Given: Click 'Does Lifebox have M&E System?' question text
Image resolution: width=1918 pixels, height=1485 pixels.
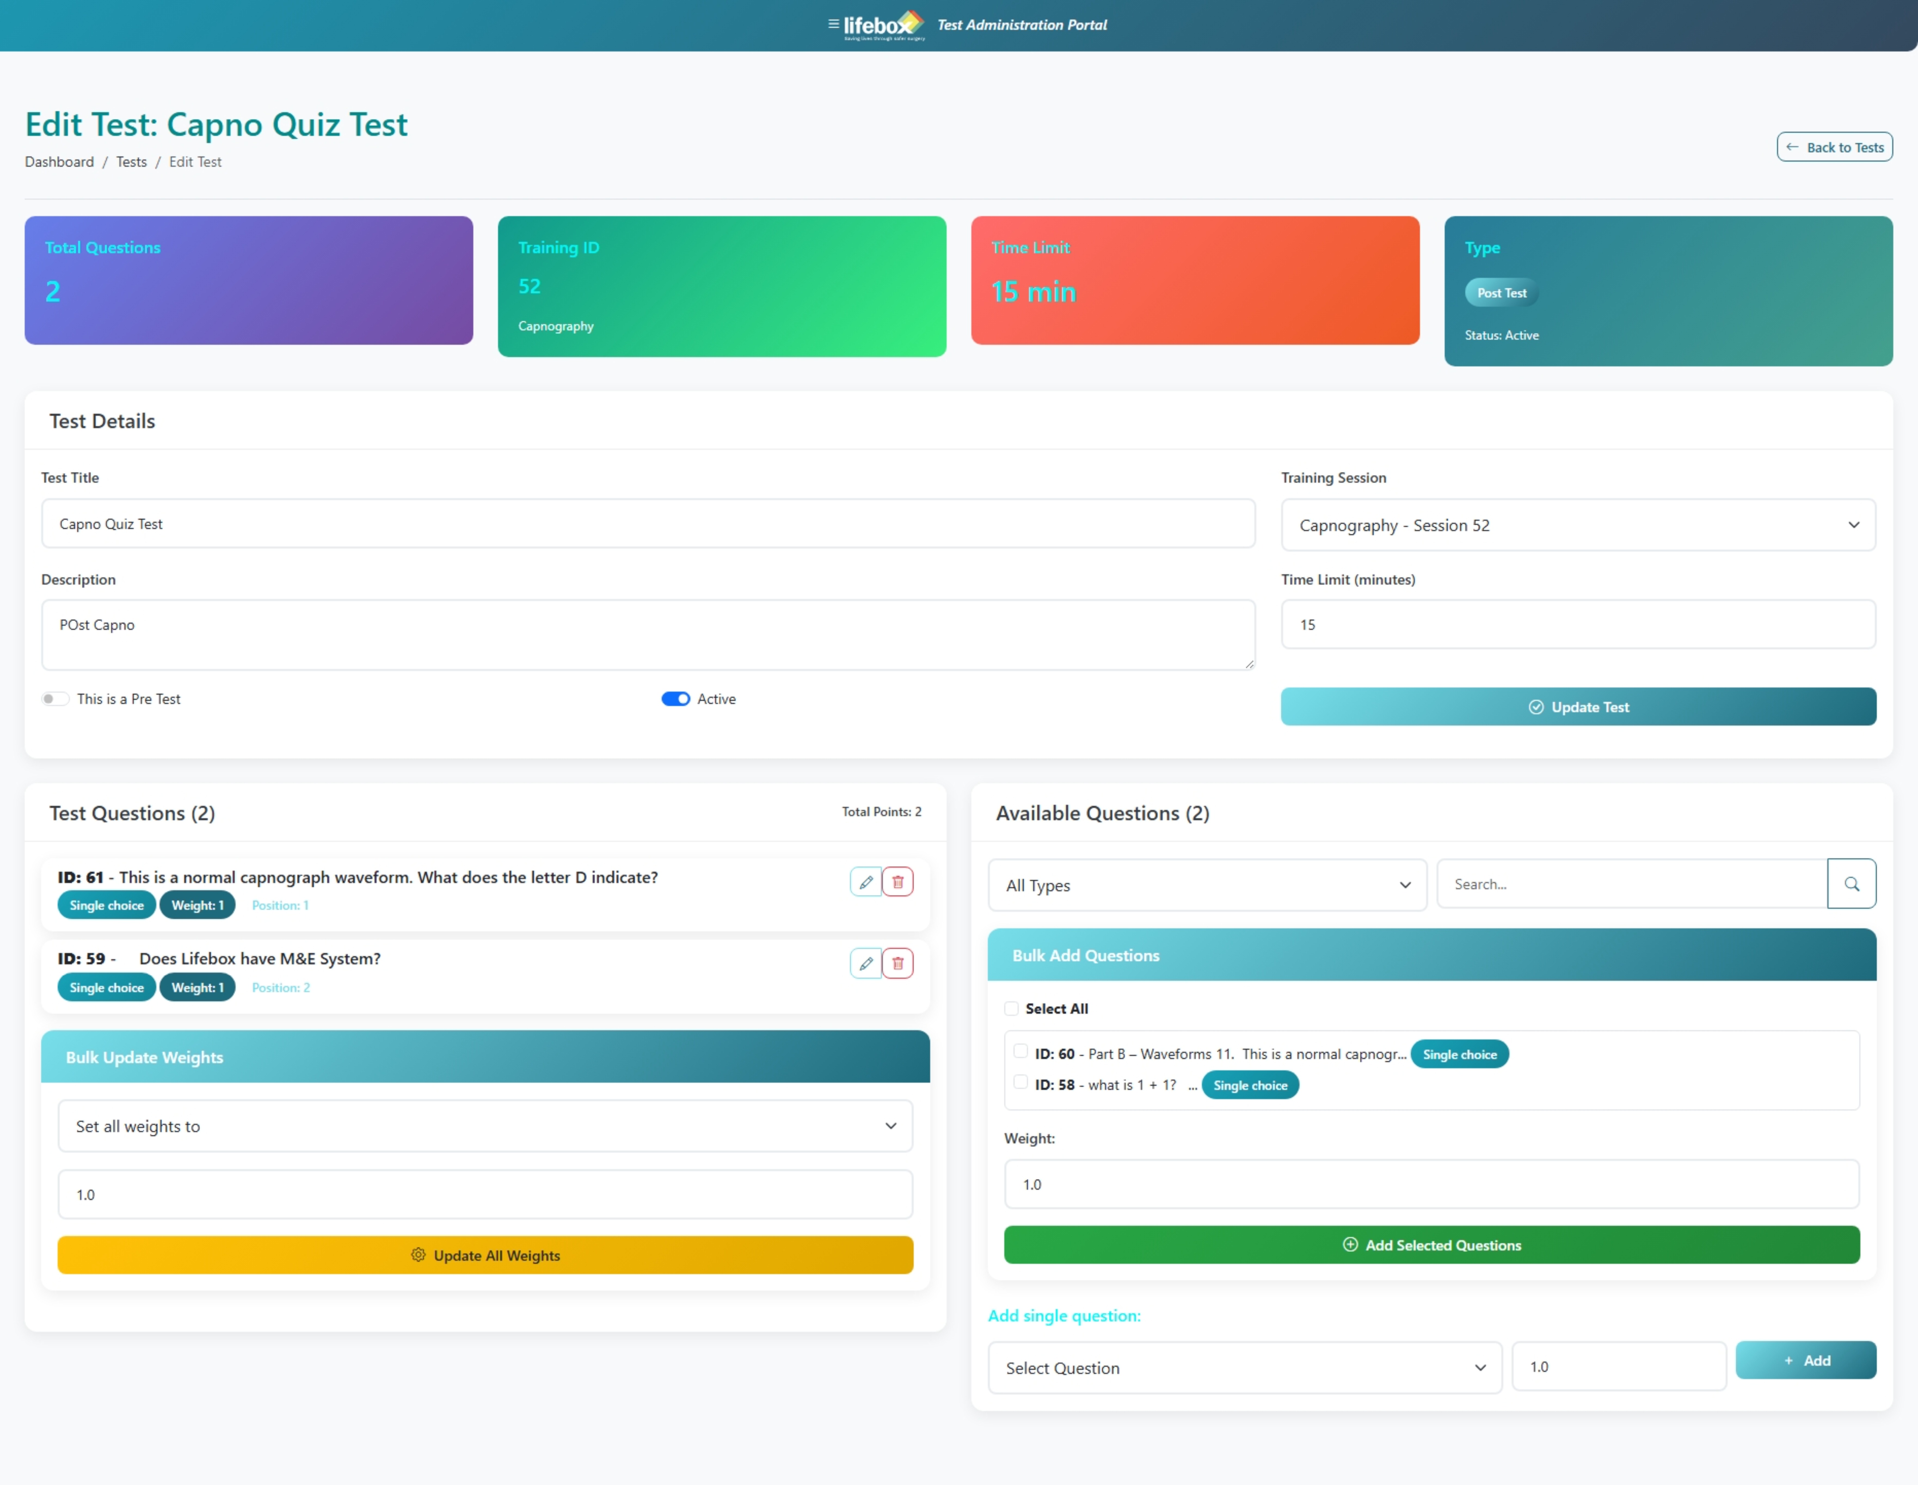Looking at the screenshot, I should (x=260, y=959).
